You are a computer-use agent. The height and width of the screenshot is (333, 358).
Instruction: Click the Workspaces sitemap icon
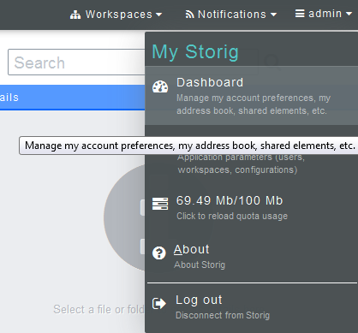point(75,15)
